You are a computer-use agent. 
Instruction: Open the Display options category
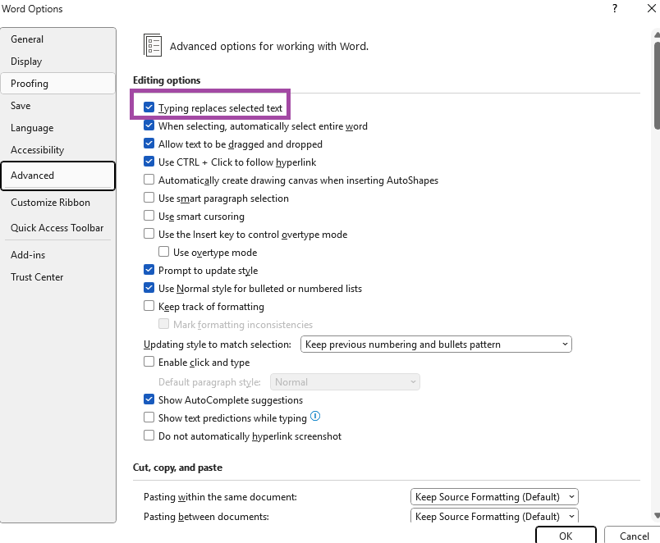point(58,62)
